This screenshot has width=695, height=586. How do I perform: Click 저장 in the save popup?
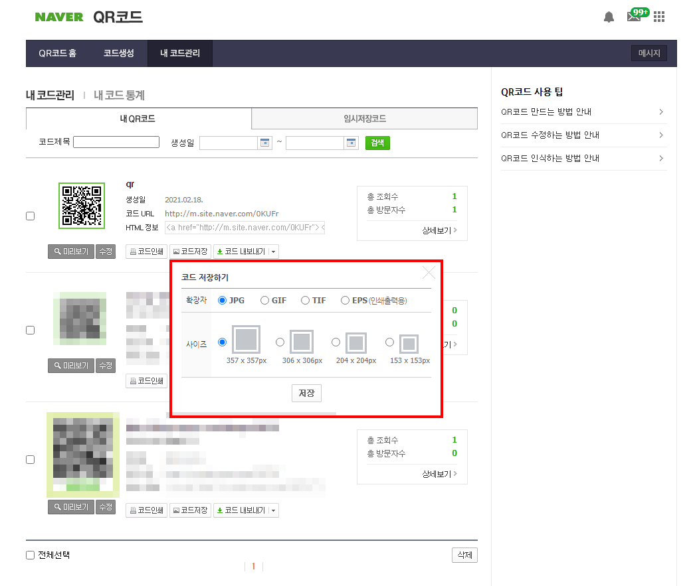pos(306,393)
